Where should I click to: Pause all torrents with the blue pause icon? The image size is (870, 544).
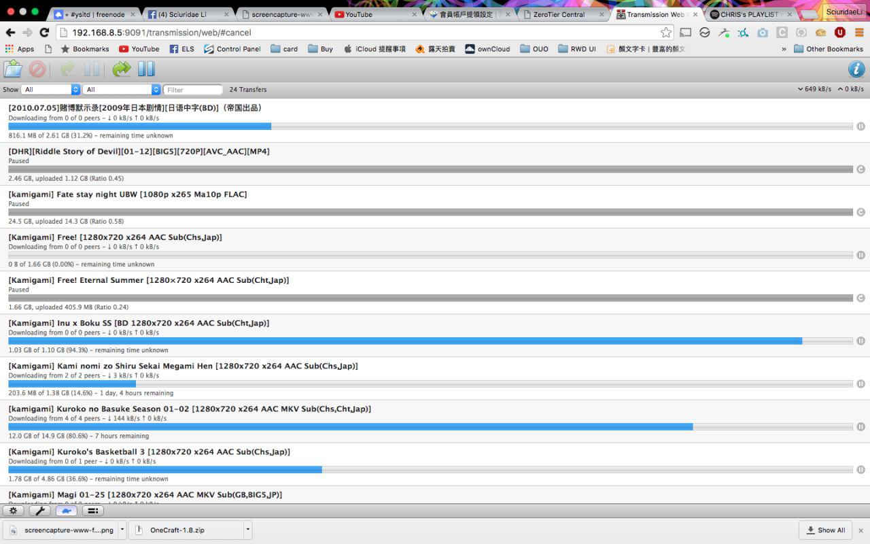point(146,69)
